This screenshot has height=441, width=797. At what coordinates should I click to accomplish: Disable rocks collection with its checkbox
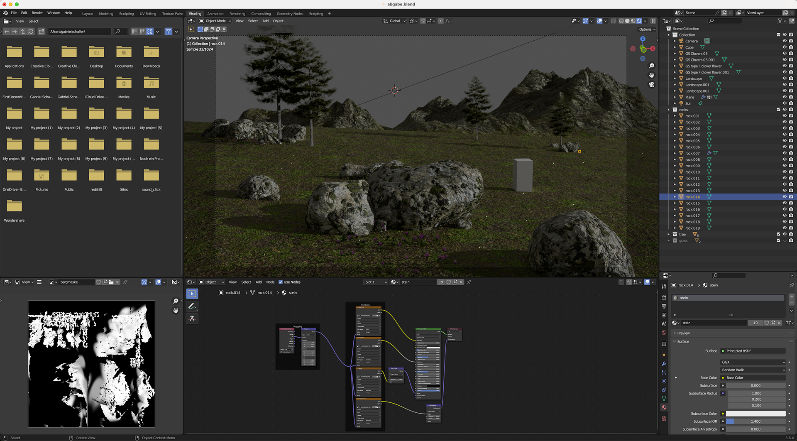coord(778,110)
